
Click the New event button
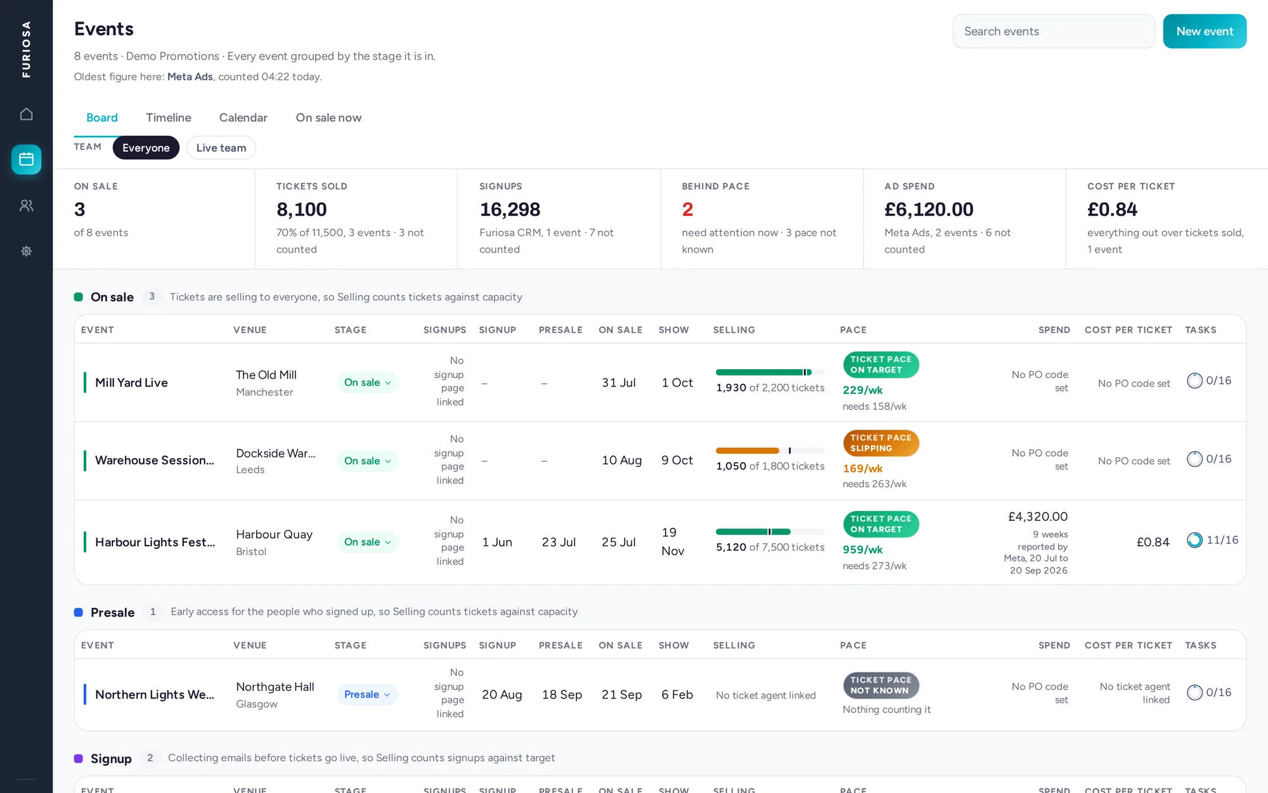1205,31
